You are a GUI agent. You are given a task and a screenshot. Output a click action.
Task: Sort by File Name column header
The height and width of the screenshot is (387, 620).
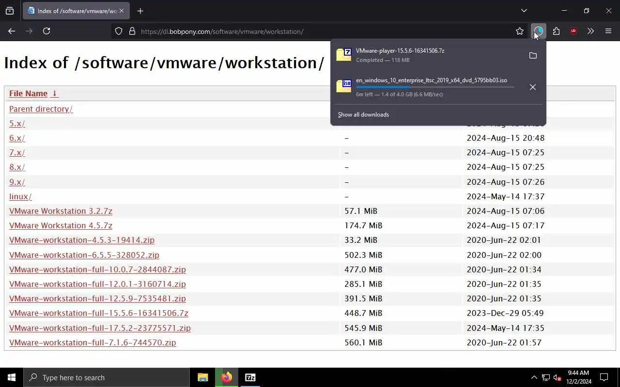pyautogui.click(x=28, y=93)
